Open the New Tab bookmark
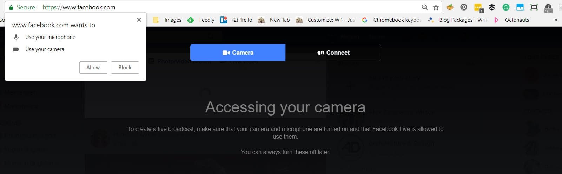 (274, 20)
